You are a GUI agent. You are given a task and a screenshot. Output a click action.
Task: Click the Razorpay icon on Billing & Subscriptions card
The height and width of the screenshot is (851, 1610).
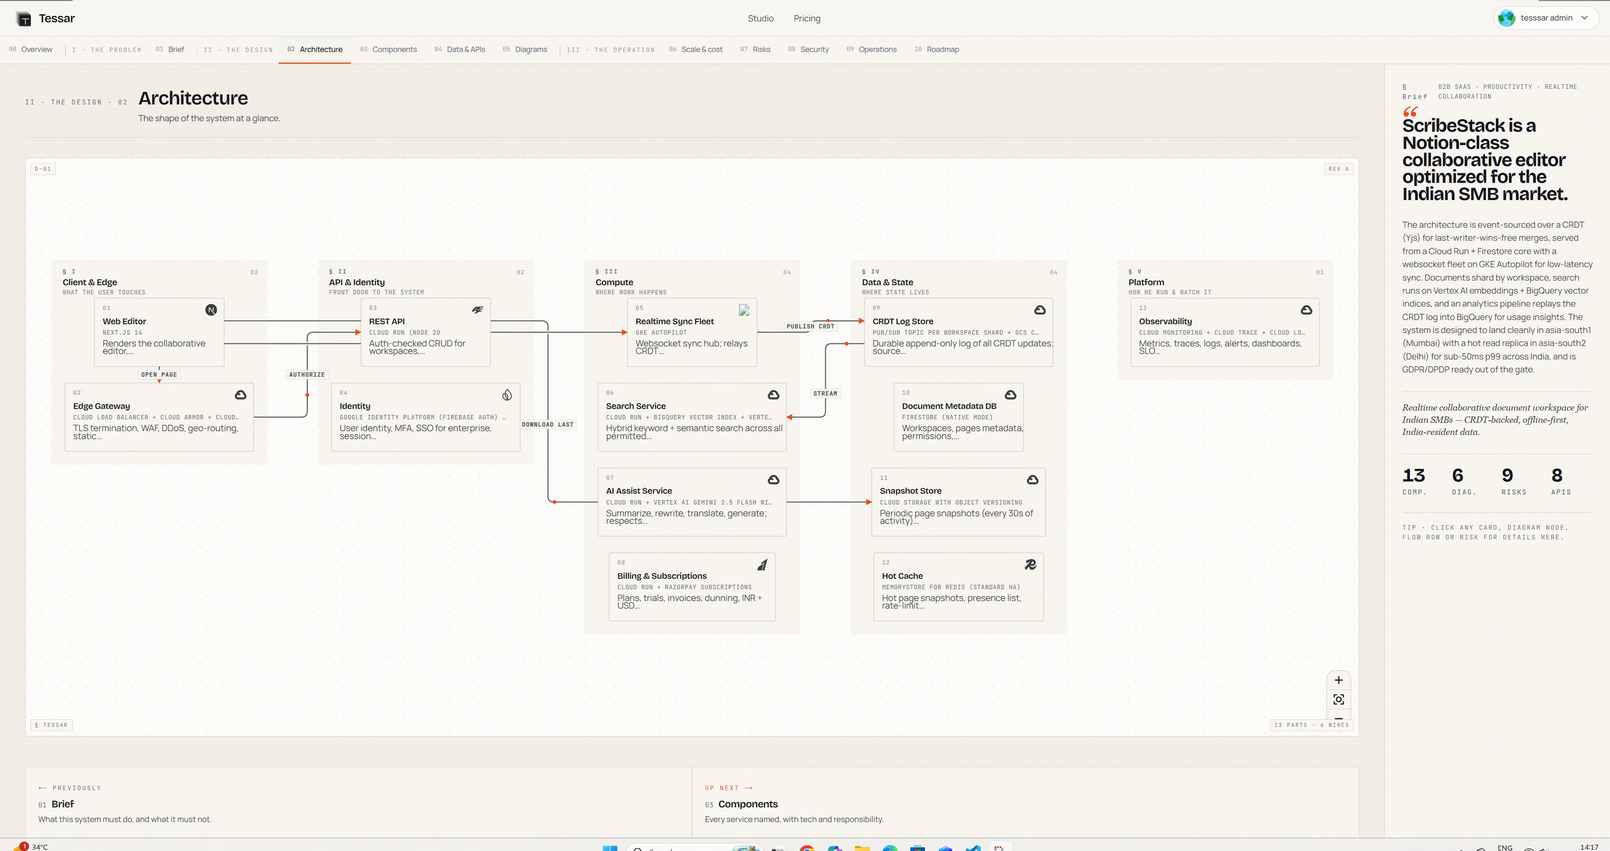[763, 565]
